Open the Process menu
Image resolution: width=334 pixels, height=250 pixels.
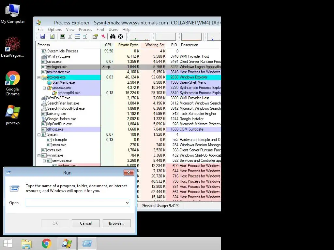point(85,30)
